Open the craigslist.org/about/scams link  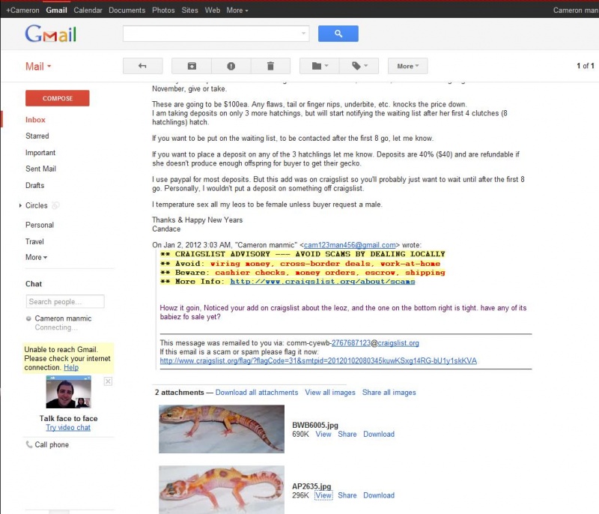click(x=323, y=281)
